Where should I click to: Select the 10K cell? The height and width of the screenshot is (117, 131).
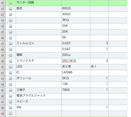pyautogui.click(x=76, y=84)
